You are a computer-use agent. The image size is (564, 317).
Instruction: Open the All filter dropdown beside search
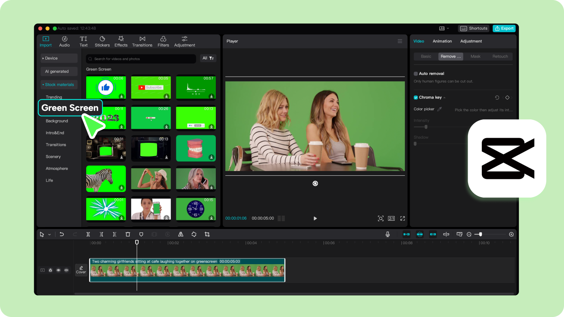(208, 58)
